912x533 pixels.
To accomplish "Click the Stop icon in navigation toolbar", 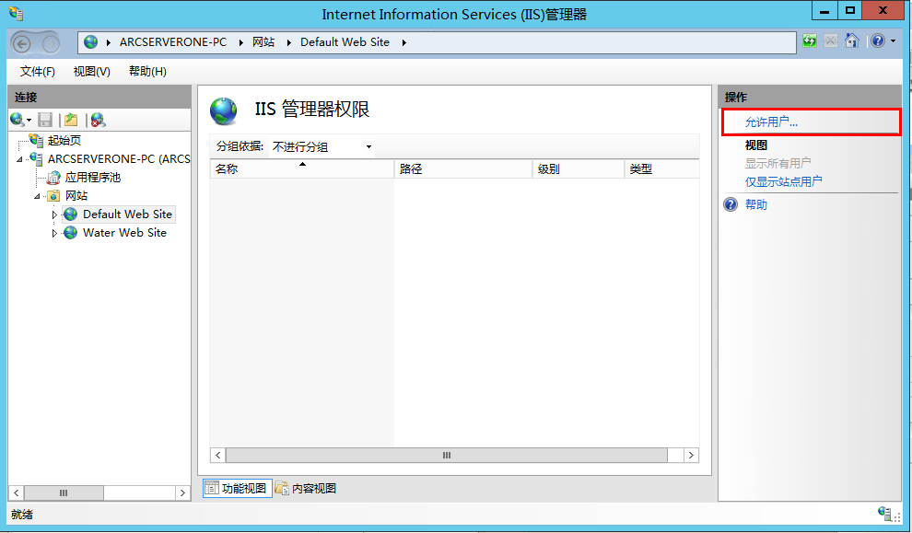I will point(831,41).
